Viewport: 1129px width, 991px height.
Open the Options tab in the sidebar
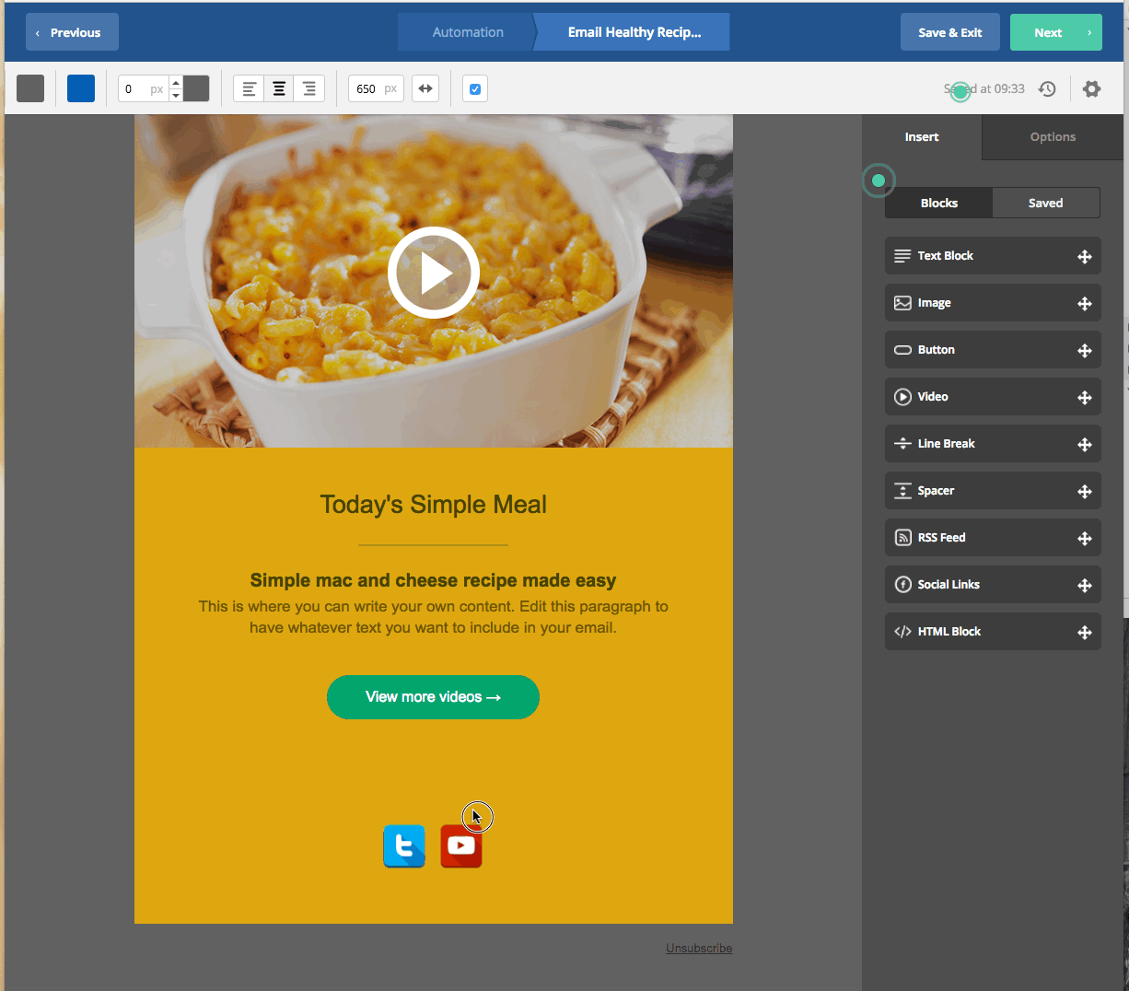[x=1053, y=137]
